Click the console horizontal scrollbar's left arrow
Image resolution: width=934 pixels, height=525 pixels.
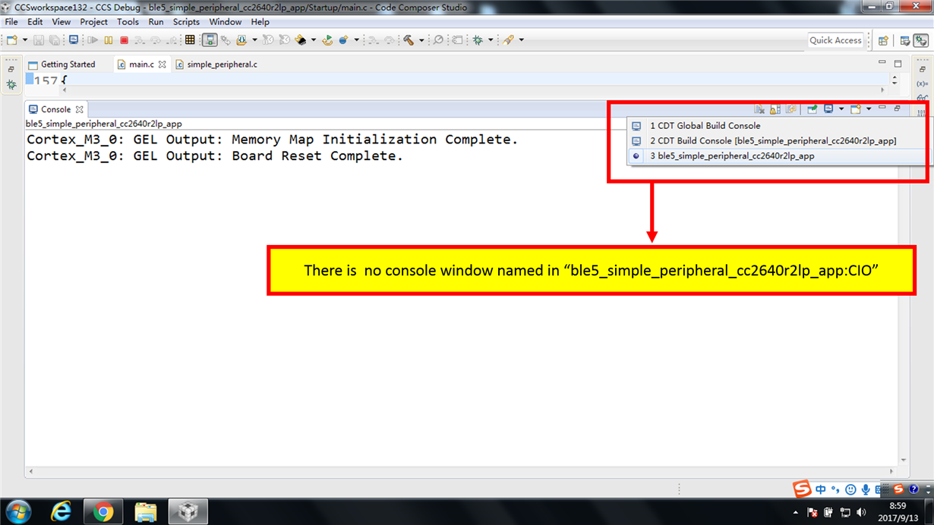(31, 471)
